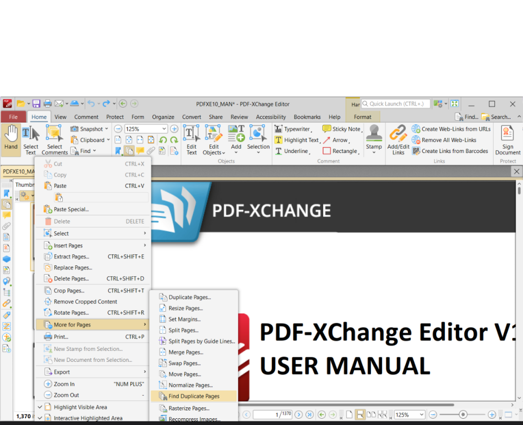The height and width of the screenshot is (425, 523).
Task: Switch to two pages continuous layout
Action: point(382,415)
